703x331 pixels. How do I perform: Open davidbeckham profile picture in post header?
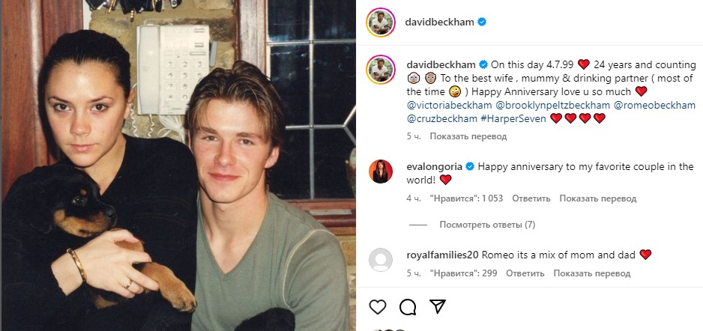pos(380,22)
